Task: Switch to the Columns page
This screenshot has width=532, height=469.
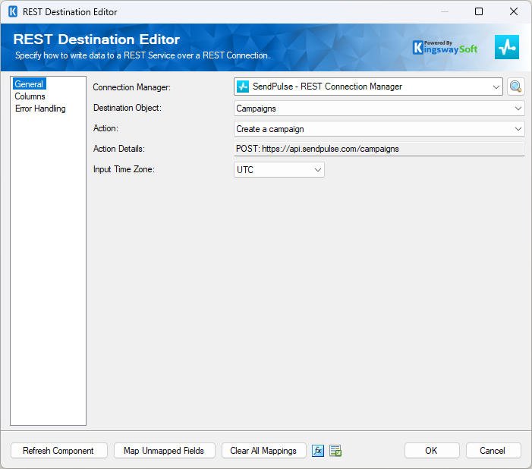Action: [x=30, y=96]
